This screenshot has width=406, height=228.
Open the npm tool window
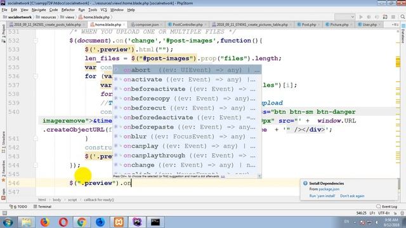pyautogui.click(x=3, y=194)
